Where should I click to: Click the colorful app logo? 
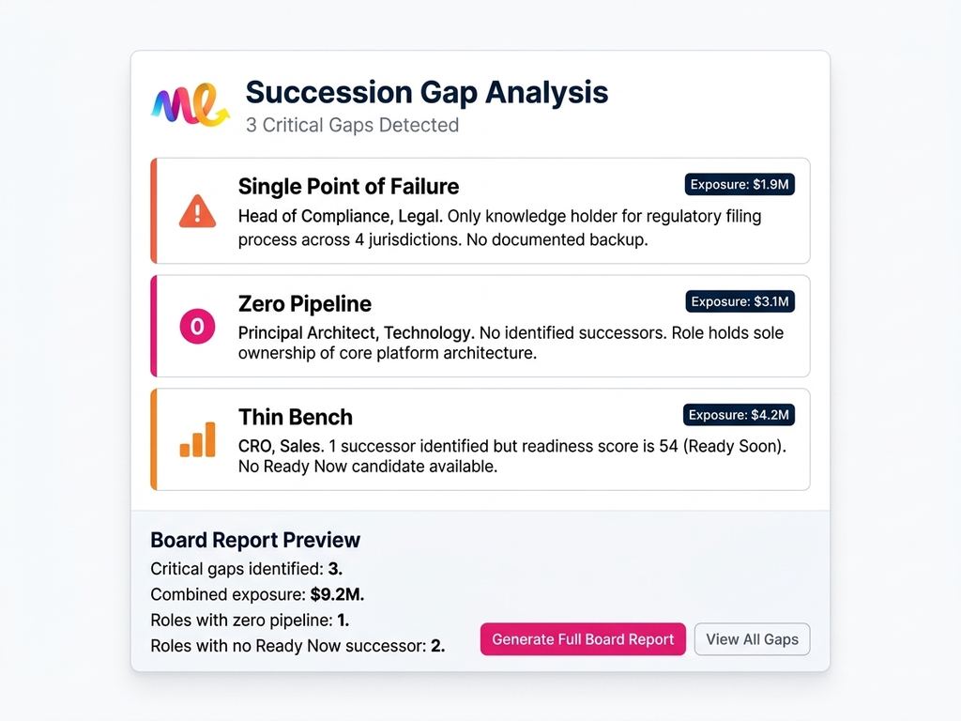(191, 103)
